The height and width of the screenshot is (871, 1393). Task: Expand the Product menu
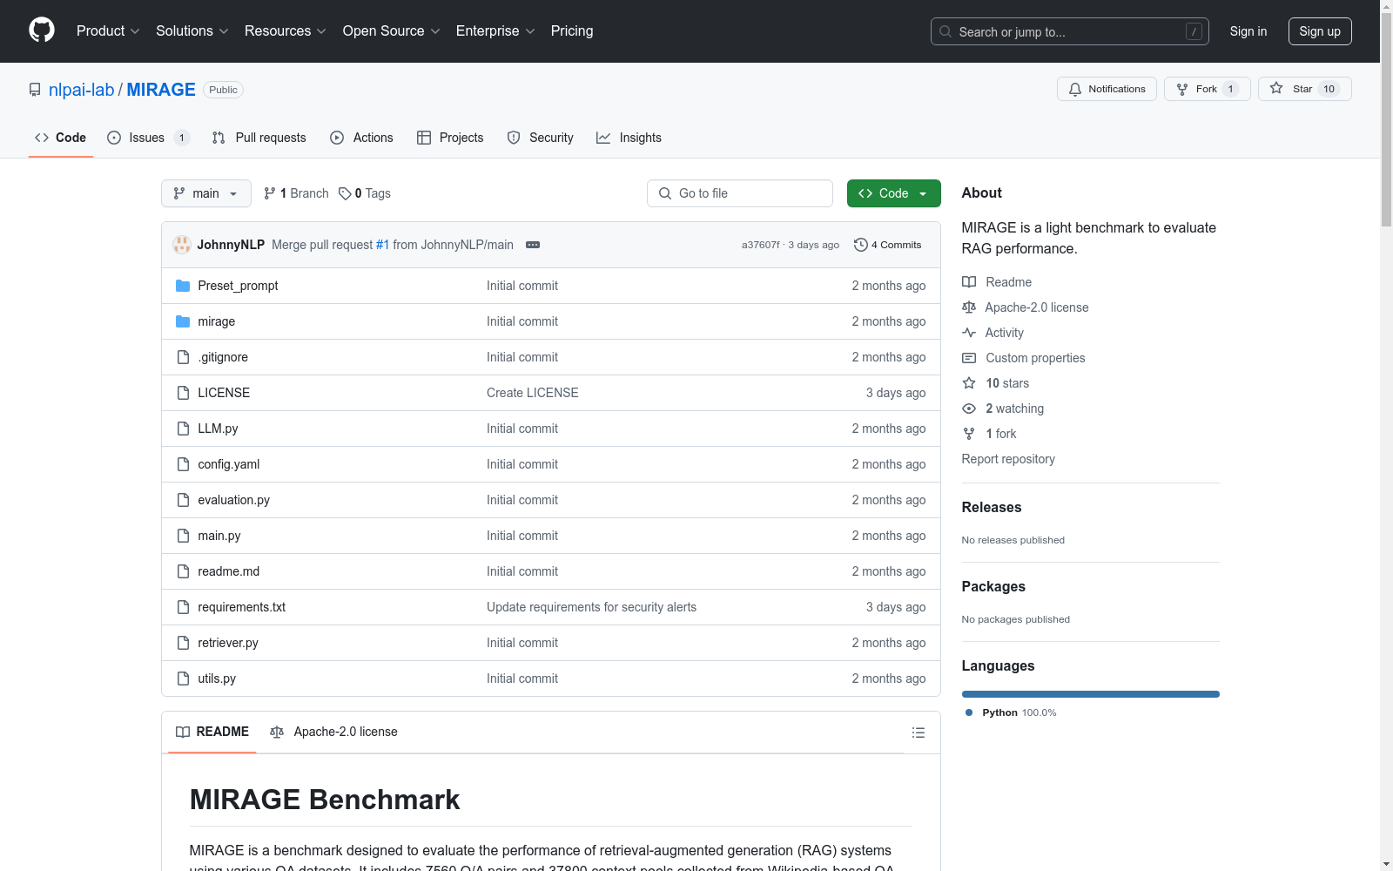[108, 31]
